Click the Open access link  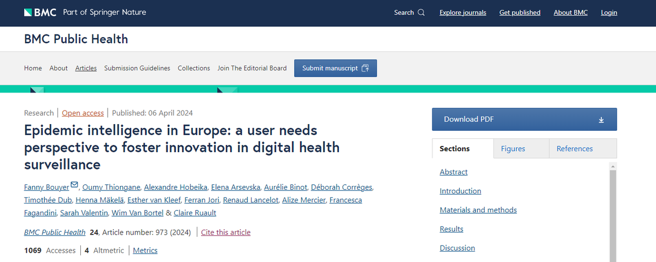[83, 113]
